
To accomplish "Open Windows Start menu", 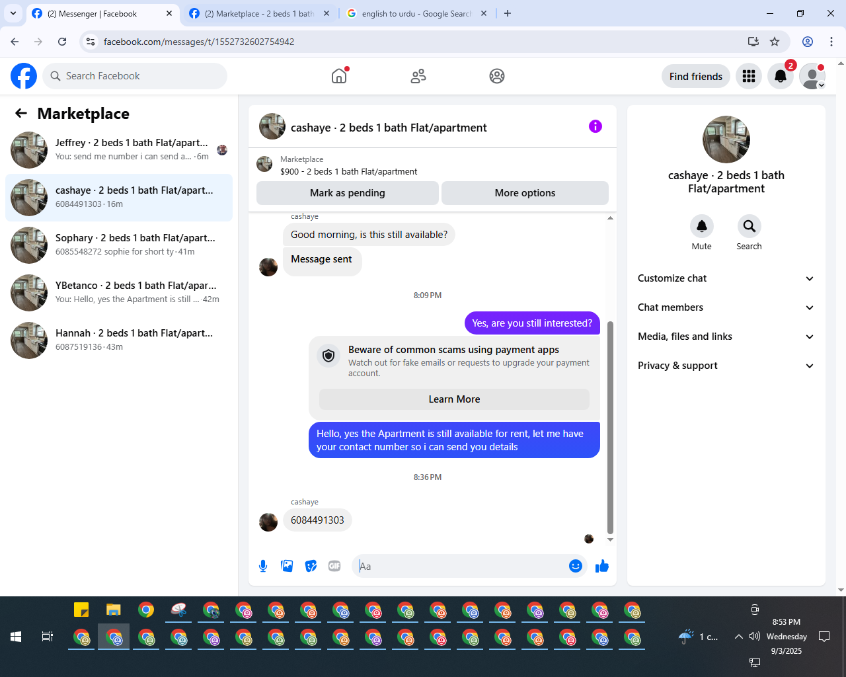I will [16, 637].
